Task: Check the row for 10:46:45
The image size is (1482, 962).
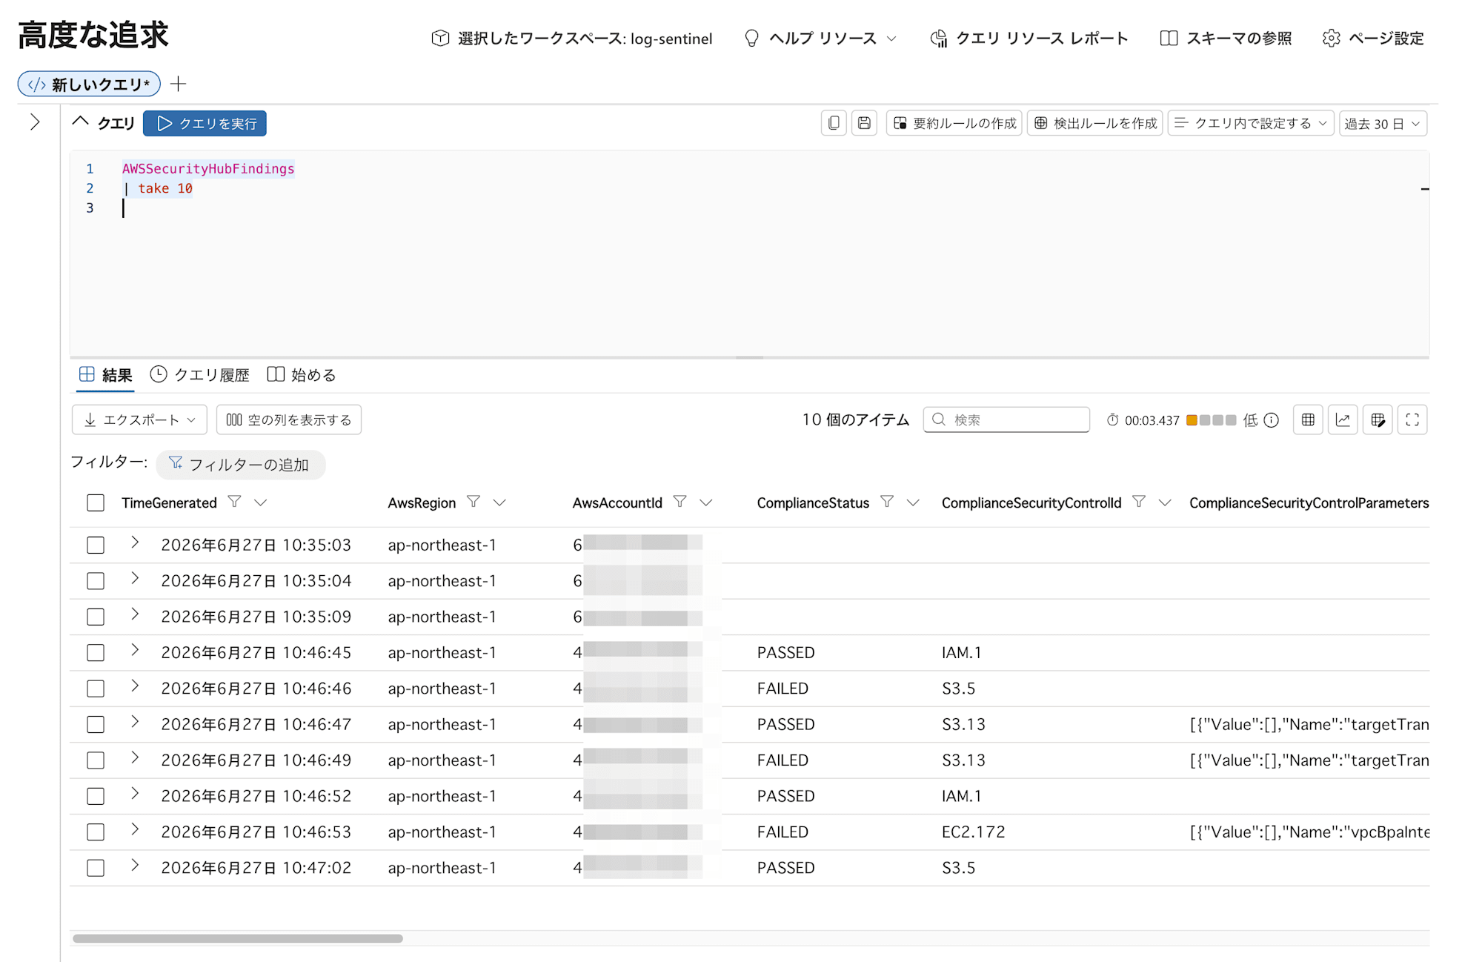Action: pyautogui.click(x=96, y=652)
